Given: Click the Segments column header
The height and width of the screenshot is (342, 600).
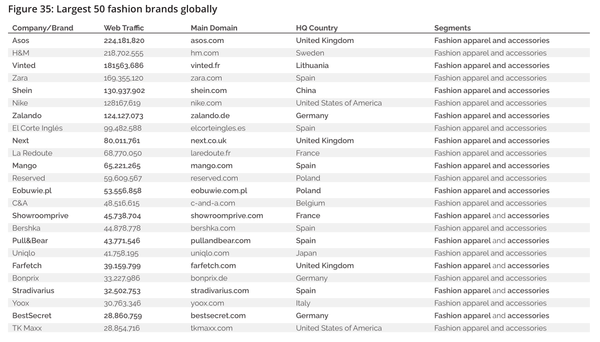Looking at the screenshot, I should pos(452,28).
